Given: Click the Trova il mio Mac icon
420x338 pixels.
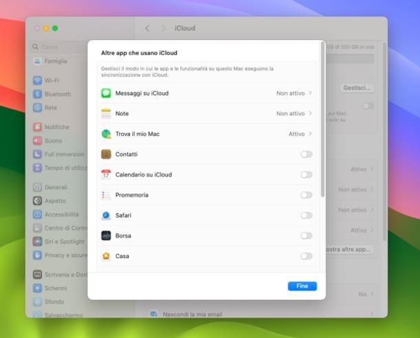Looking at the screenshot, I should pos(106,134).
